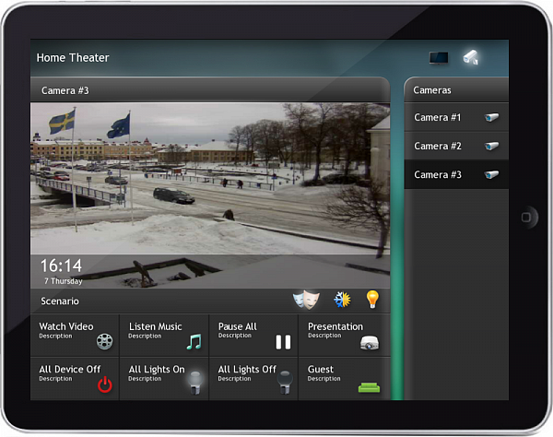Screen dimensions: 553x437
Task: Click the Home Theater title
Action: tap(73, 58)
